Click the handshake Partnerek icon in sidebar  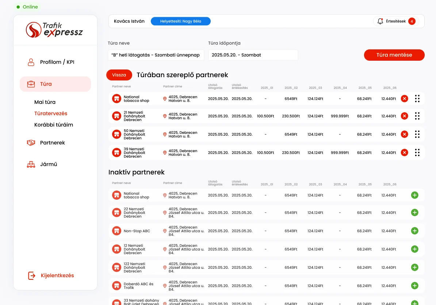coord(31,143)
